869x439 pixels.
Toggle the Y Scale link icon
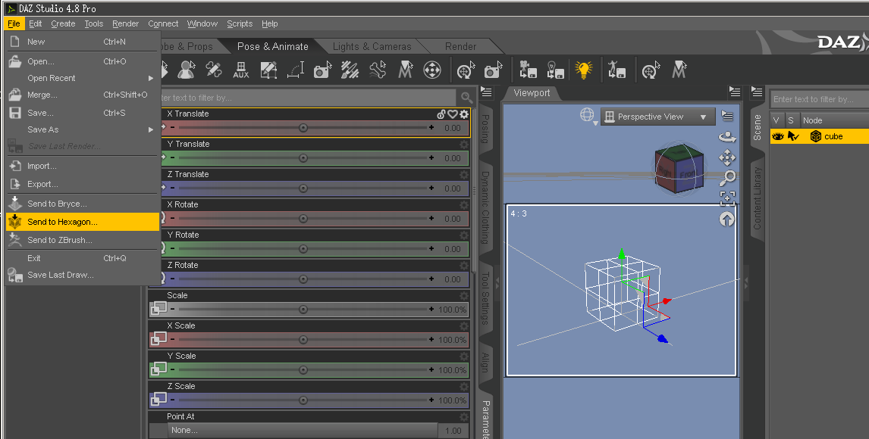click(158, 369)
